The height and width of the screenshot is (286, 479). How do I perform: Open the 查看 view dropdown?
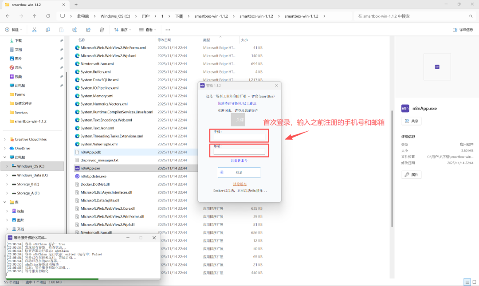click(x=148, y=30)
